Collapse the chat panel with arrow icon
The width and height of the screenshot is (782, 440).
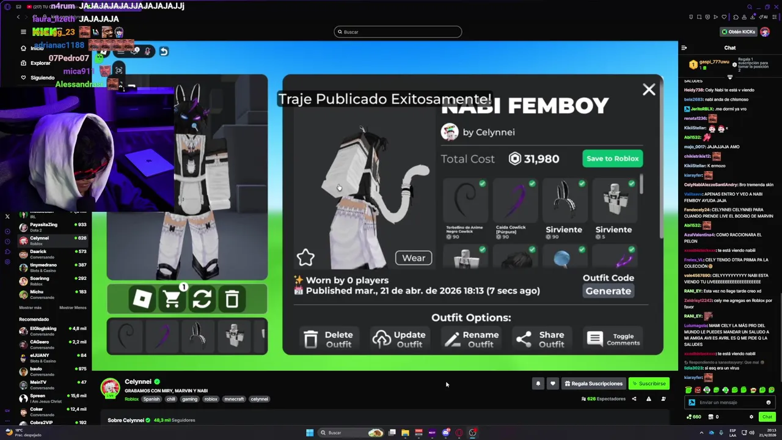click(x=684, y=48)
